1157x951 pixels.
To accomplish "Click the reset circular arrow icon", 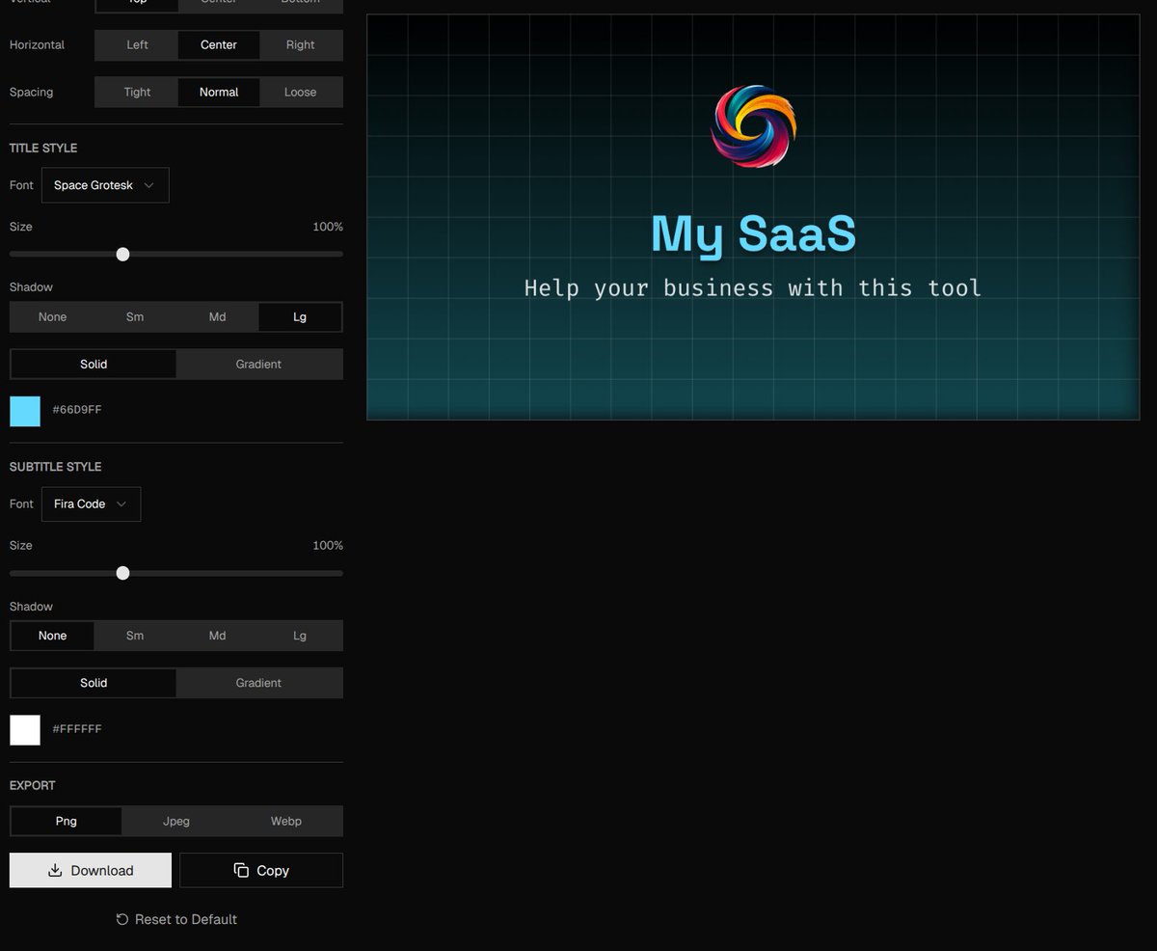I will [122, 919].
